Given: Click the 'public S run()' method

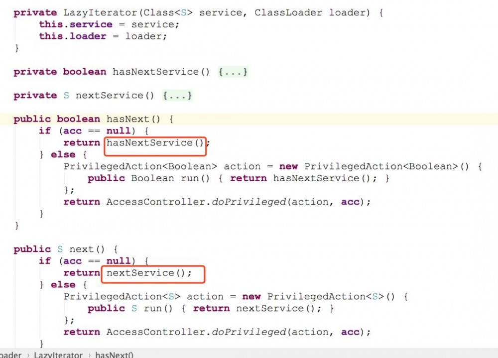Looking at the screenshot, I should [x=130, y=308].
